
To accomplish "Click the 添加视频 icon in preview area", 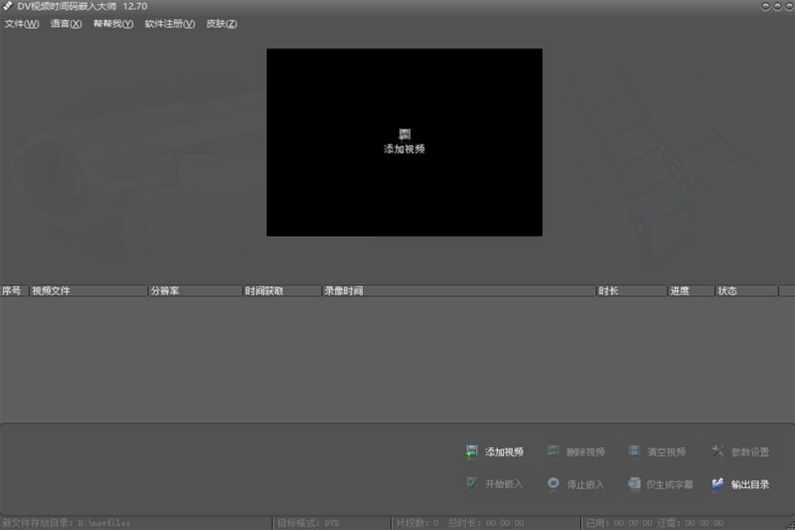I will tap(405, 134).
